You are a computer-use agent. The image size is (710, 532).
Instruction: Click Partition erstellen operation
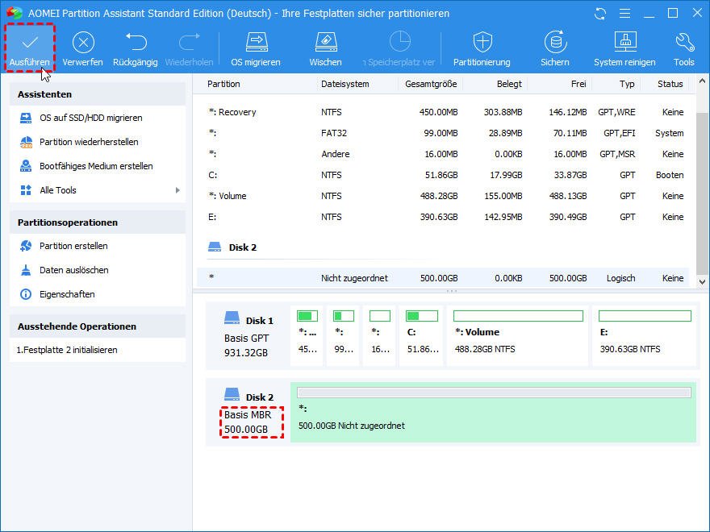(73, 246)
